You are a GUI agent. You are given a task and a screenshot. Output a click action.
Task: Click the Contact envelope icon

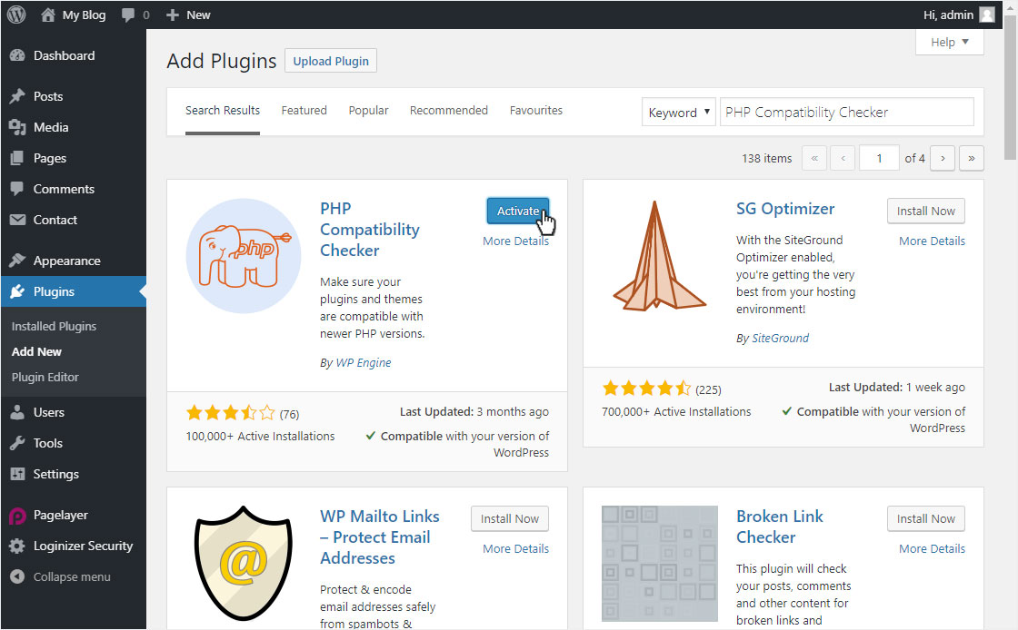[x=17, y=220]
